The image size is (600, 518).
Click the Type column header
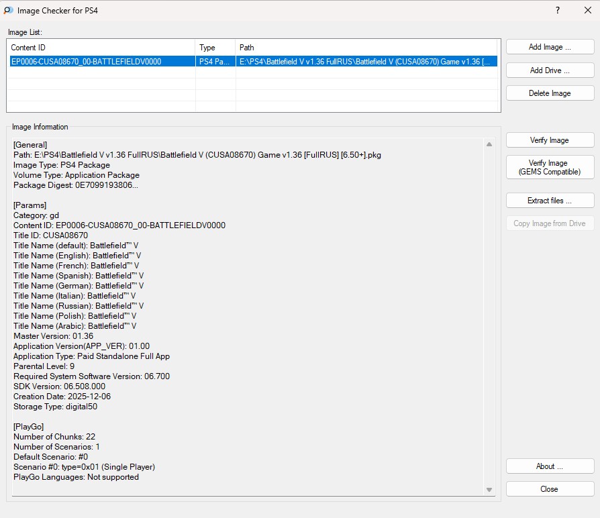point(215,48)
